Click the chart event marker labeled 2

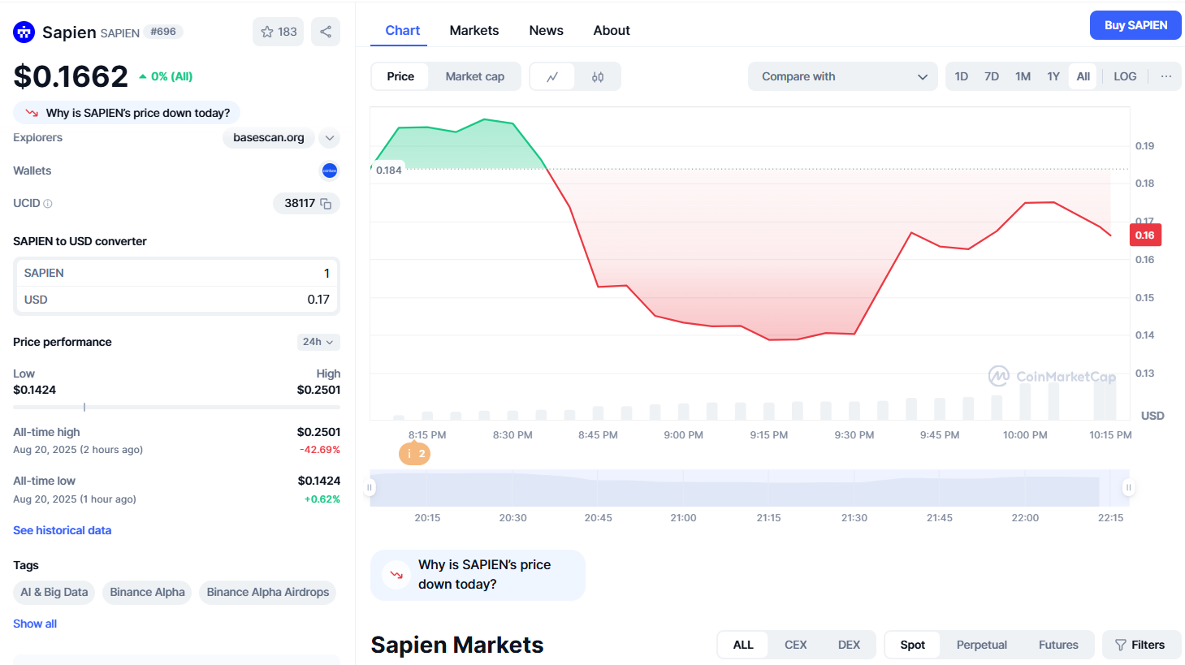414,454
